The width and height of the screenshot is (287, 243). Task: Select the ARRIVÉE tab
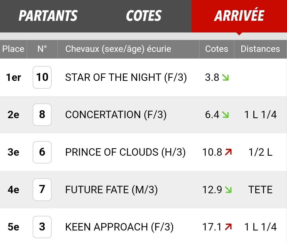pos(239,16)
